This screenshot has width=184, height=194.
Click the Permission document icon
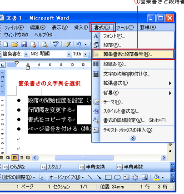pos(33,45)
